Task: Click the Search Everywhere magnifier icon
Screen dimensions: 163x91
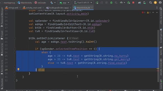Action: click(151, 3)
